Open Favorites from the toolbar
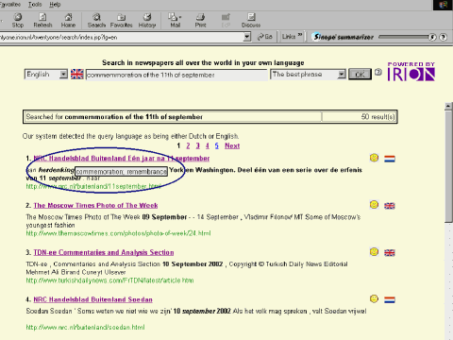The height and width of the screenshot is (340, 453). click(x=121, y=20)
